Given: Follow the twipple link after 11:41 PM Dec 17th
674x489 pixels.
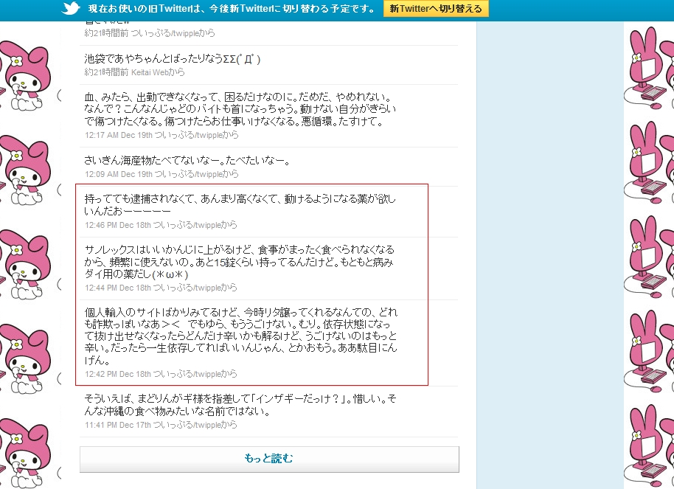Looking at the screenshot, I should pyautogui.click(x=187, y=425).
